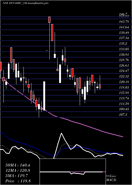Image resolution: width=132 pixels, height=185 pixels.
Task: Click the 118.03 price axis label
Action: pyautogui.click(x=124, y=87)
